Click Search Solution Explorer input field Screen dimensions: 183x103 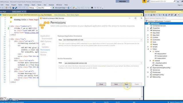(x=164, y=18)
